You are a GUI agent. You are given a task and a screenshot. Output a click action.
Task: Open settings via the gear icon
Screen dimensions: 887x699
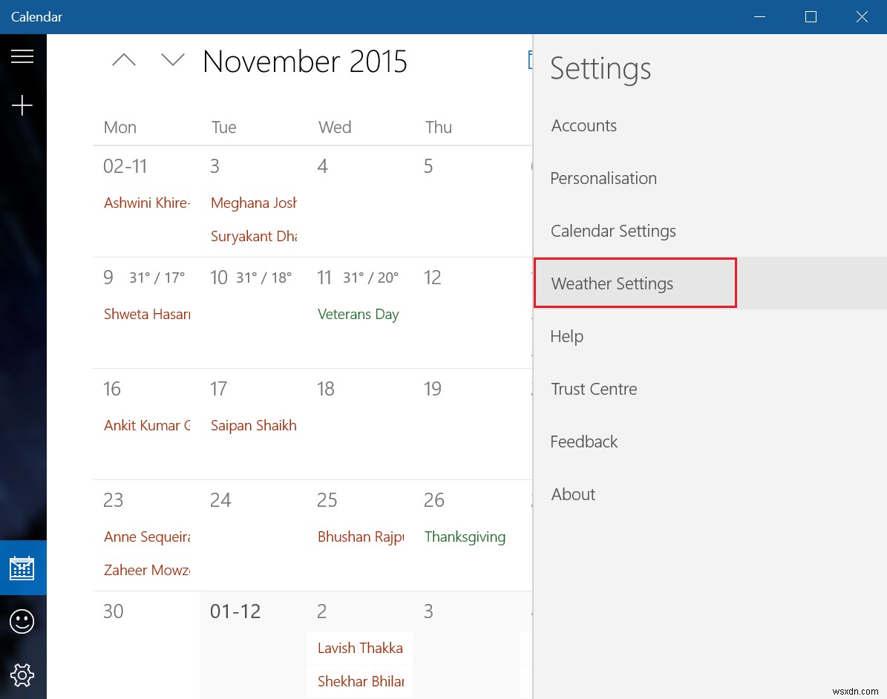(x=22, y=675)
